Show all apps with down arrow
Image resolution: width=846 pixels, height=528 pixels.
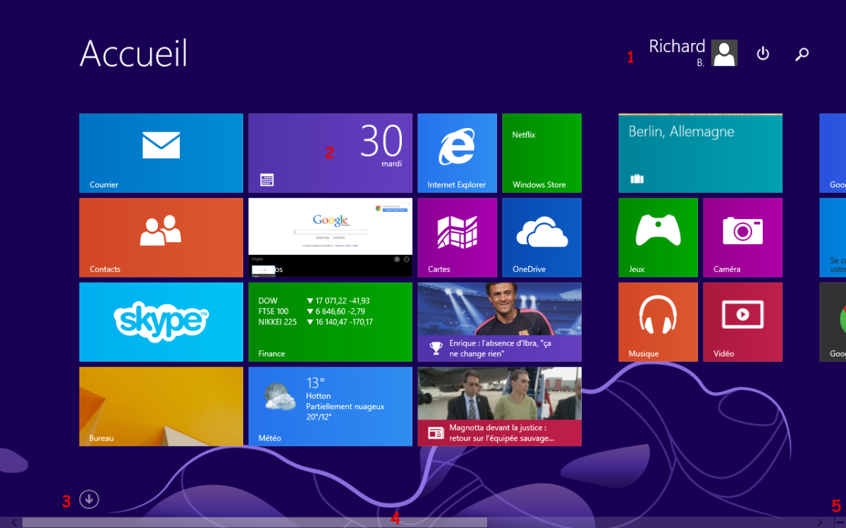coord(89,499)
